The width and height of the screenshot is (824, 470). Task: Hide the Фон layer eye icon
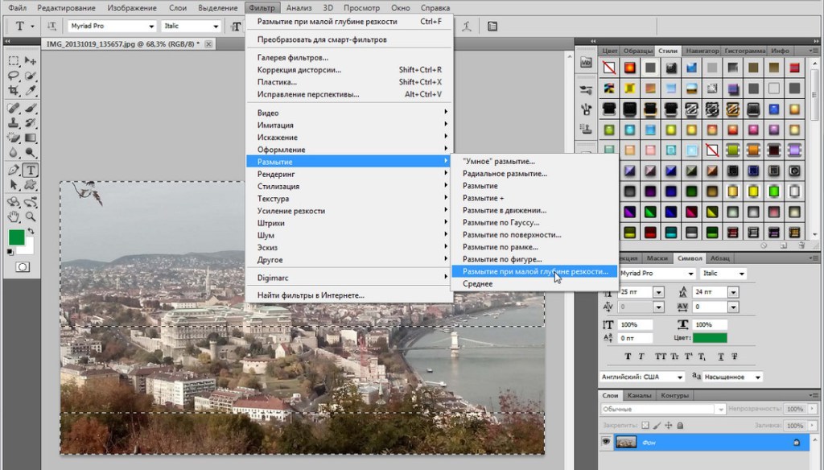(x=606, y=442)
